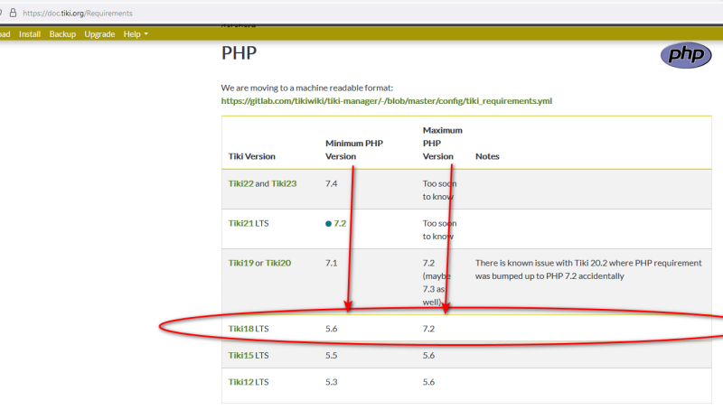Click the Notes column header
The height and width of the screenshot is (410, 723).
click(487, 156)
